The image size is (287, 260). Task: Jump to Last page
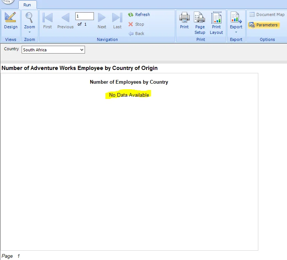click(117, 20)
